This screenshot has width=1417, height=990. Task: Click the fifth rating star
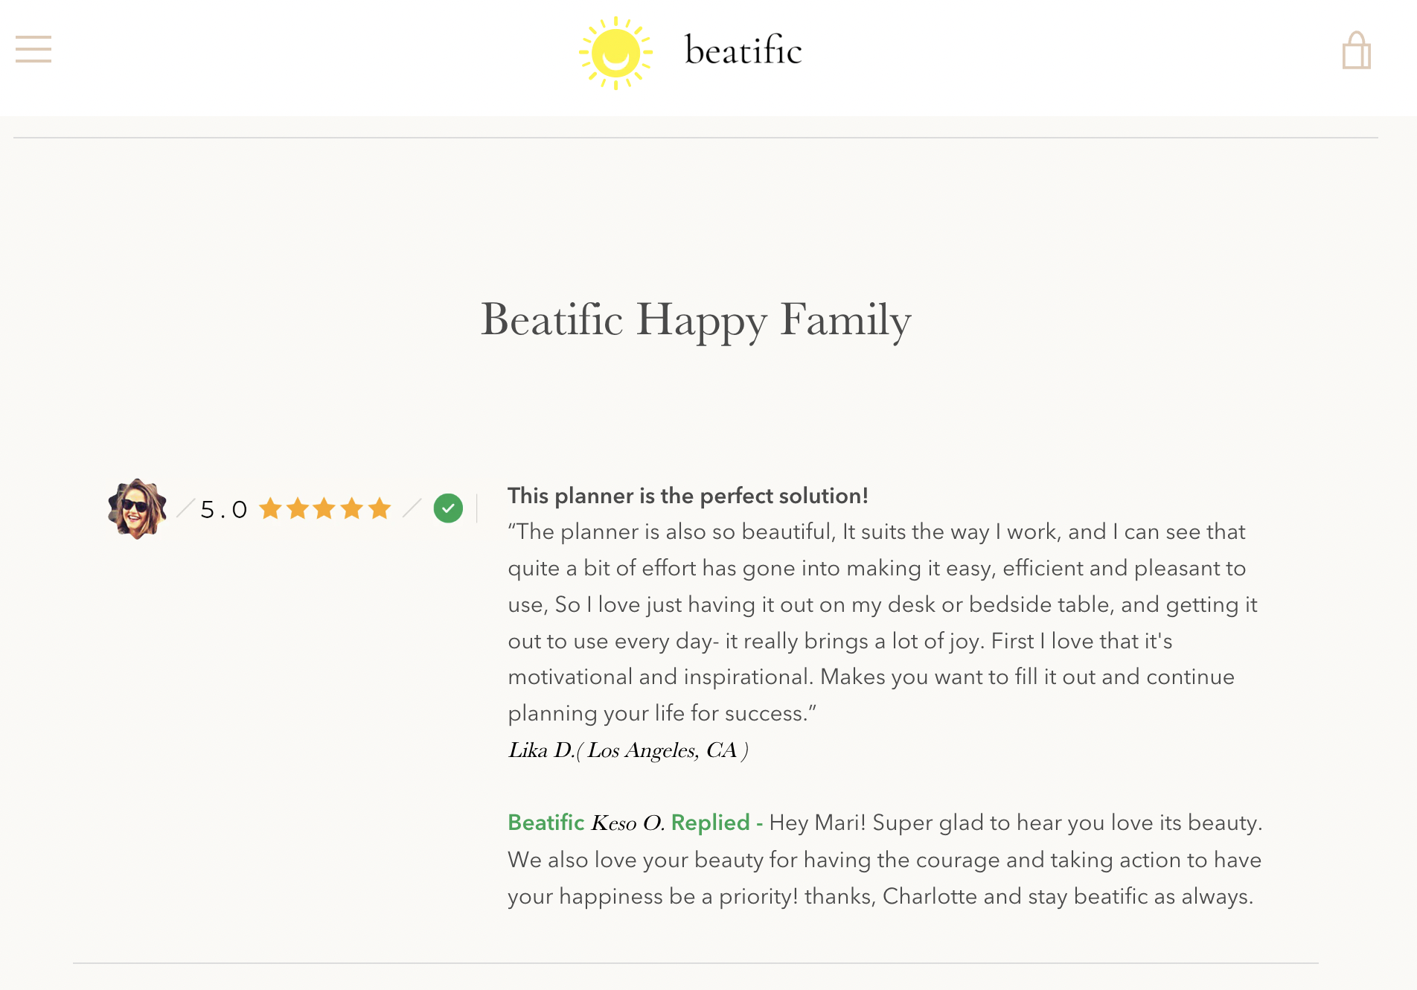[380, 508]
